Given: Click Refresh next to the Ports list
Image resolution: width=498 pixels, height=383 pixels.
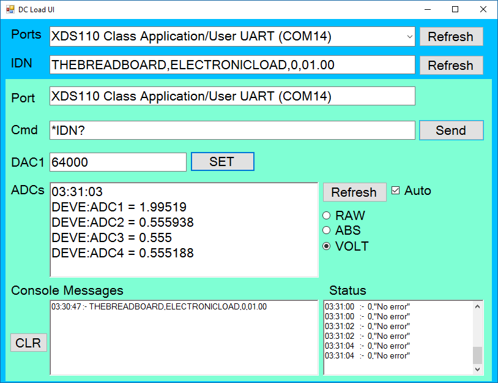Looking at the screenshot, I should pos(452,37).
